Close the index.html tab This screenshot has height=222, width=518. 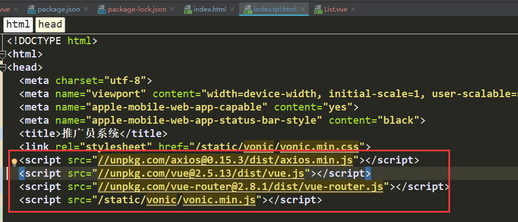click(x=232, y=9)
